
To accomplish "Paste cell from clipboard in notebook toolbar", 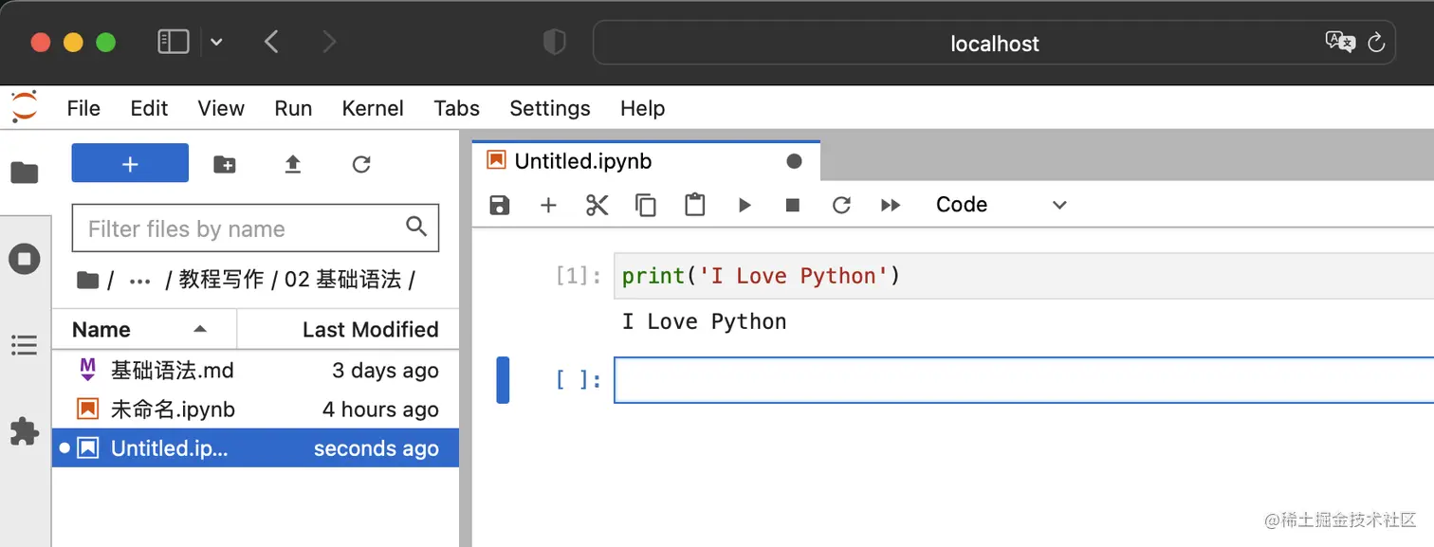I will (695, 205).
